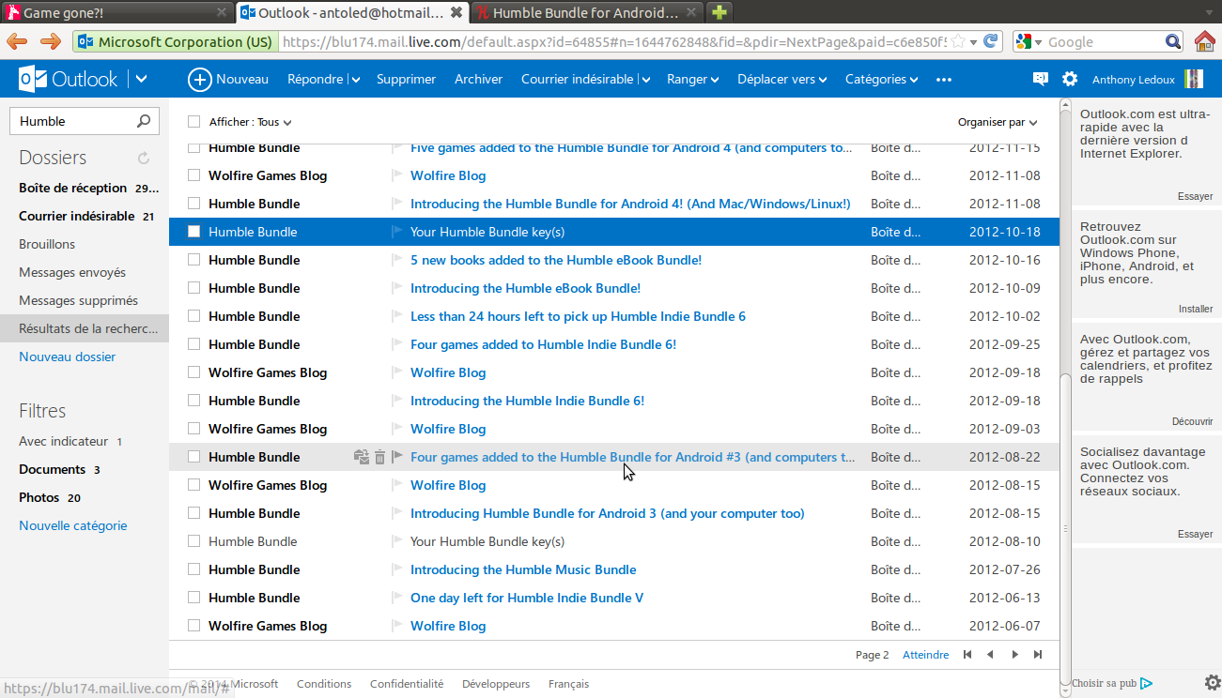Go to last page of results

point(1038,655)
